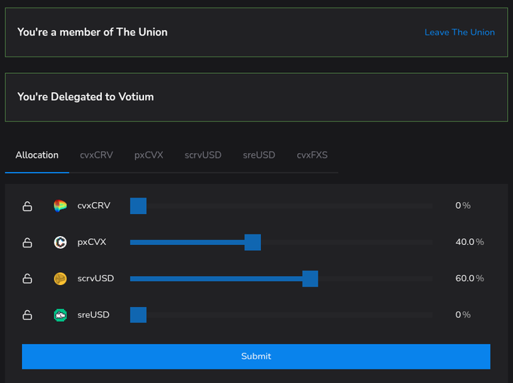Click the sreUSD label in allocation list
Image resolution: width=513 pixels, height=383 pixels.
pos(94,314)
